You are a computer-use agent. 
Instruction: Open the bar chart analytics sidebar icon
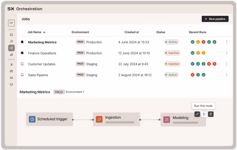11,55
